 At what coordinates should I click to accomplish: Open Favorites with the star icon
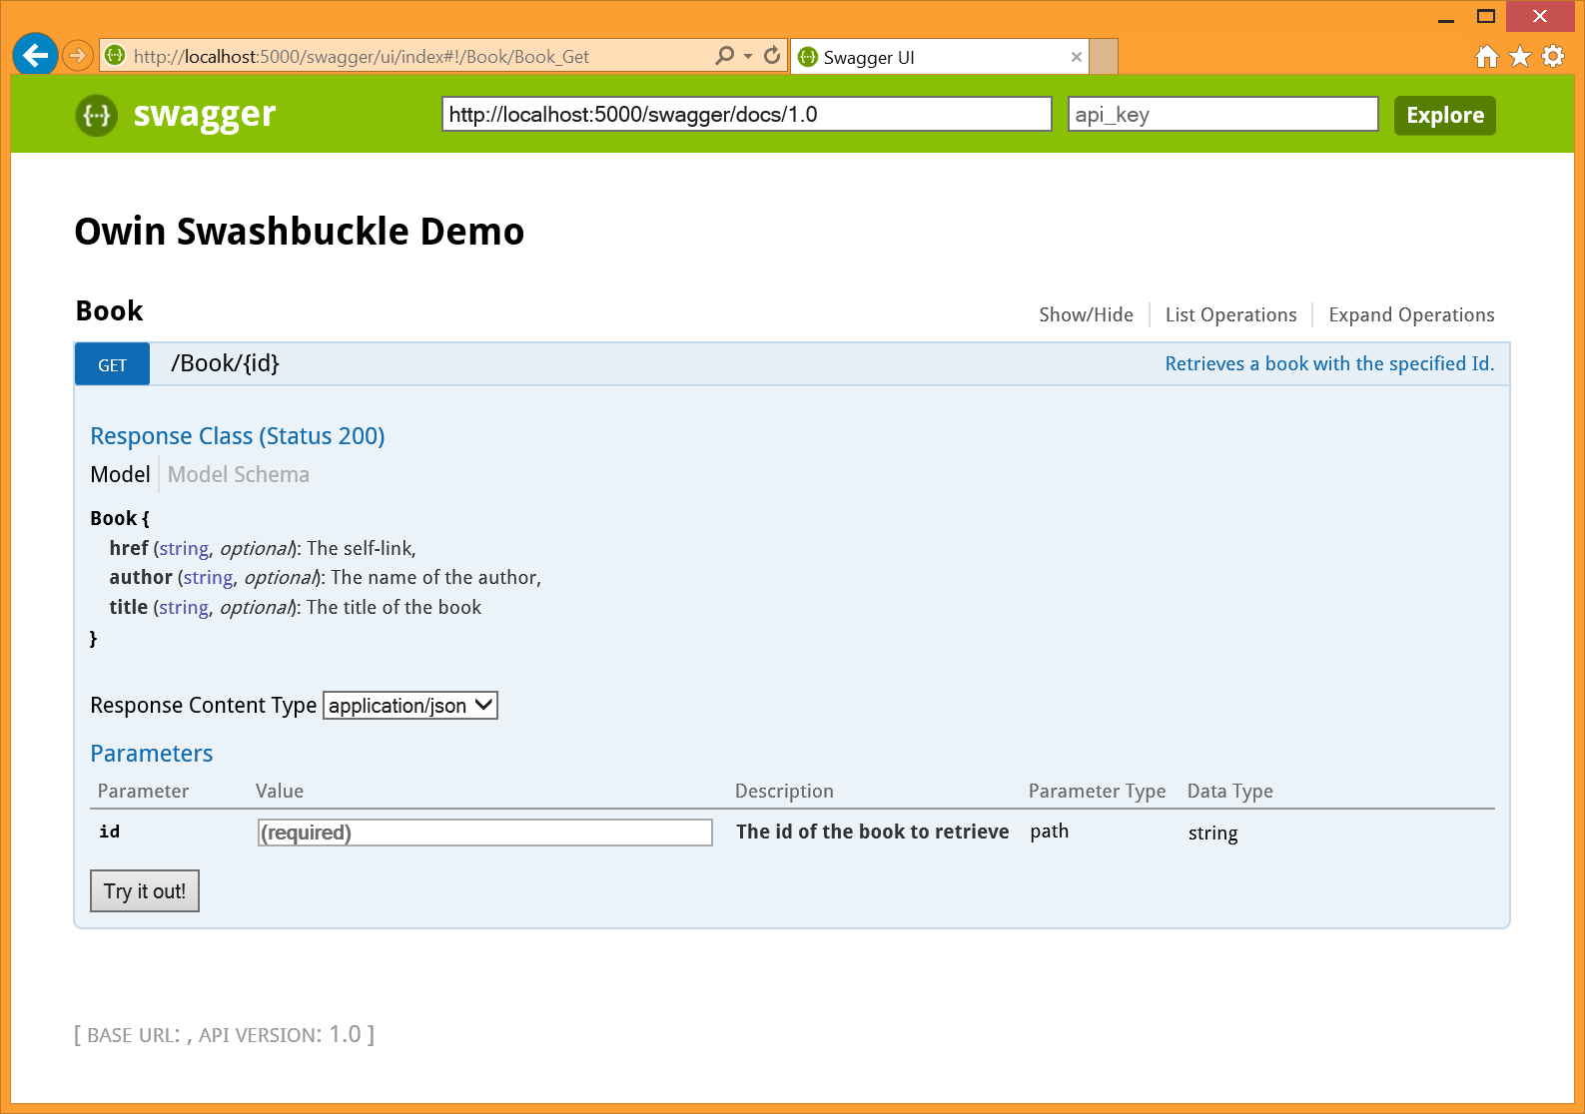point(1520,57)
